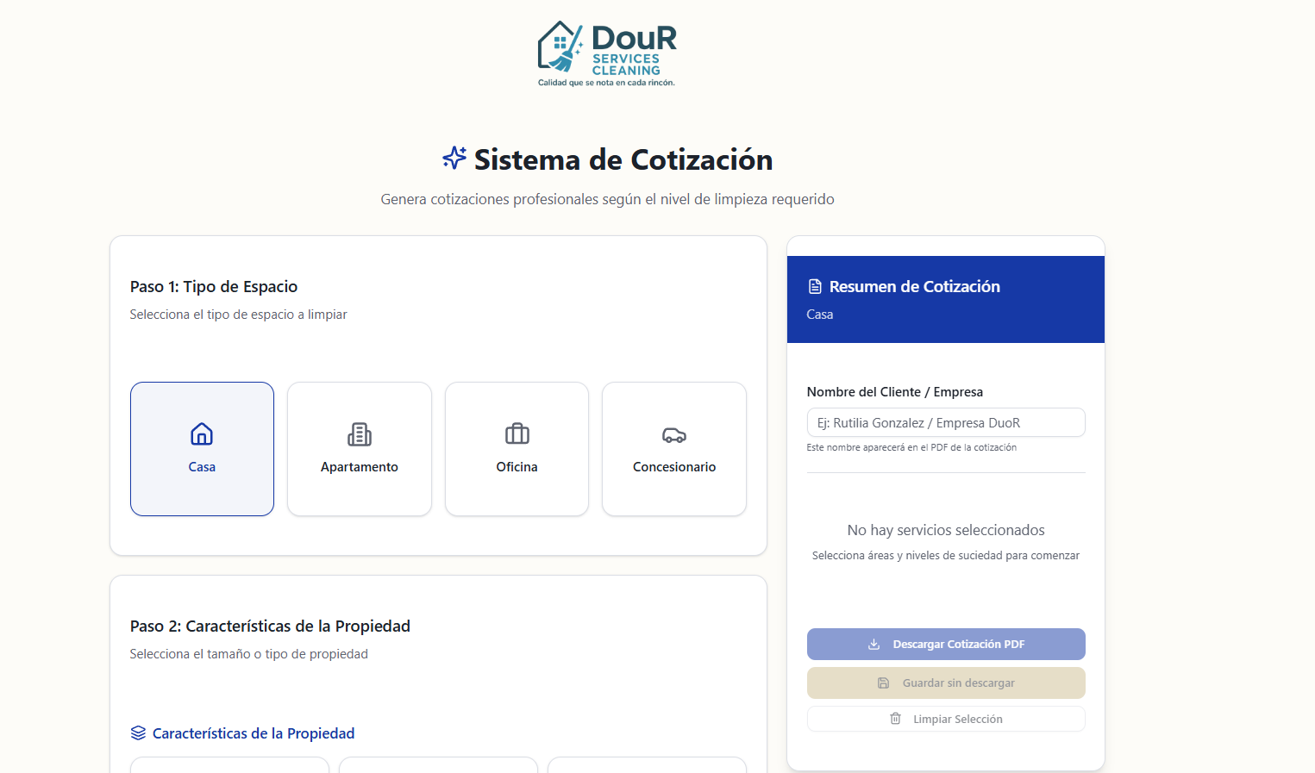Click the DouR Services Cleaning logo

click(607, 53)
